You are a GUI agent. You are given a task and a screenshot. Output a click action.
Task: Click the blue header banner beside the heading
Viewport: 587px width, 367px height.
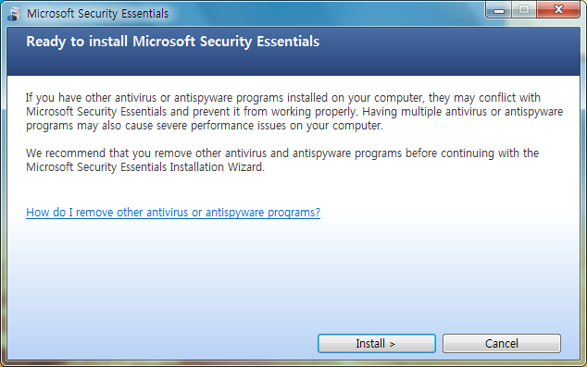(x=449, y=51)
